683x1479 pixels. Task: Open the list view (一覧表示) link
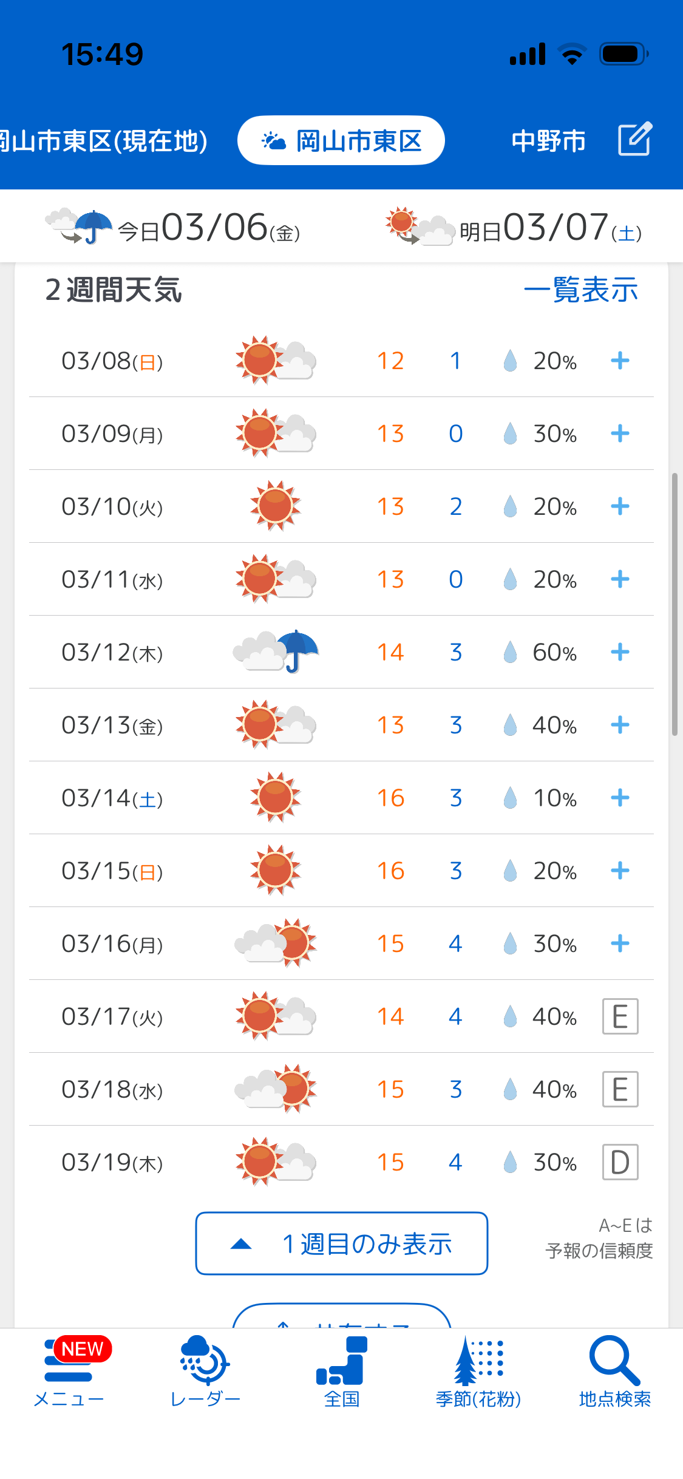point(580,290)
